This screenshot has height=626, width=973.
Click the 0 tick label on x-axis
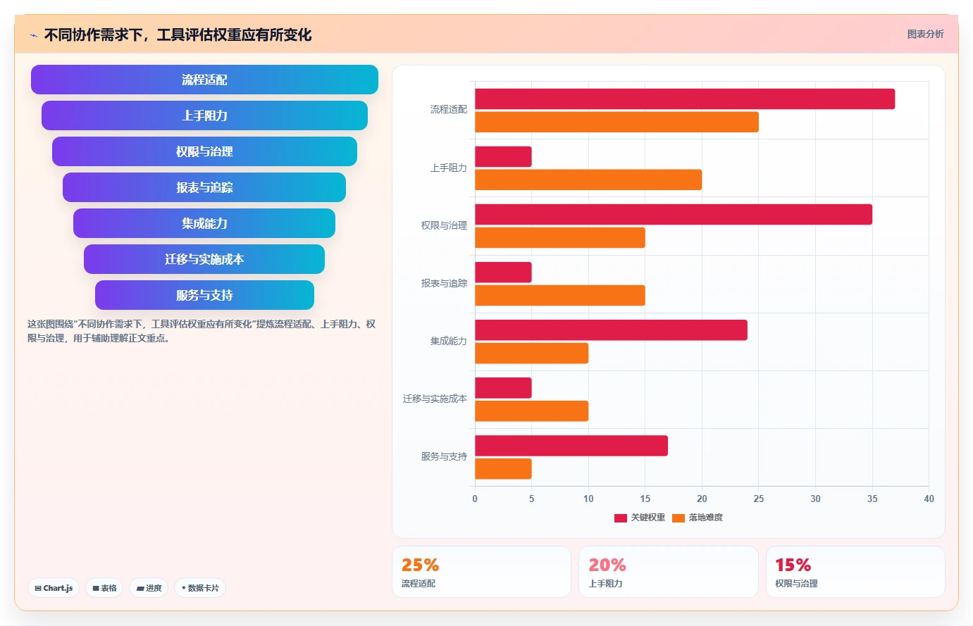[475, 499]
